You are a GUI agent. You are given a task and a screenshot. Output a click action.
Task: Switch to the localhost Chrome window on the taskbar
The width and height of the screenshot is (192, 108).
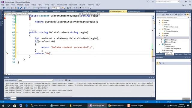[116, 106]
